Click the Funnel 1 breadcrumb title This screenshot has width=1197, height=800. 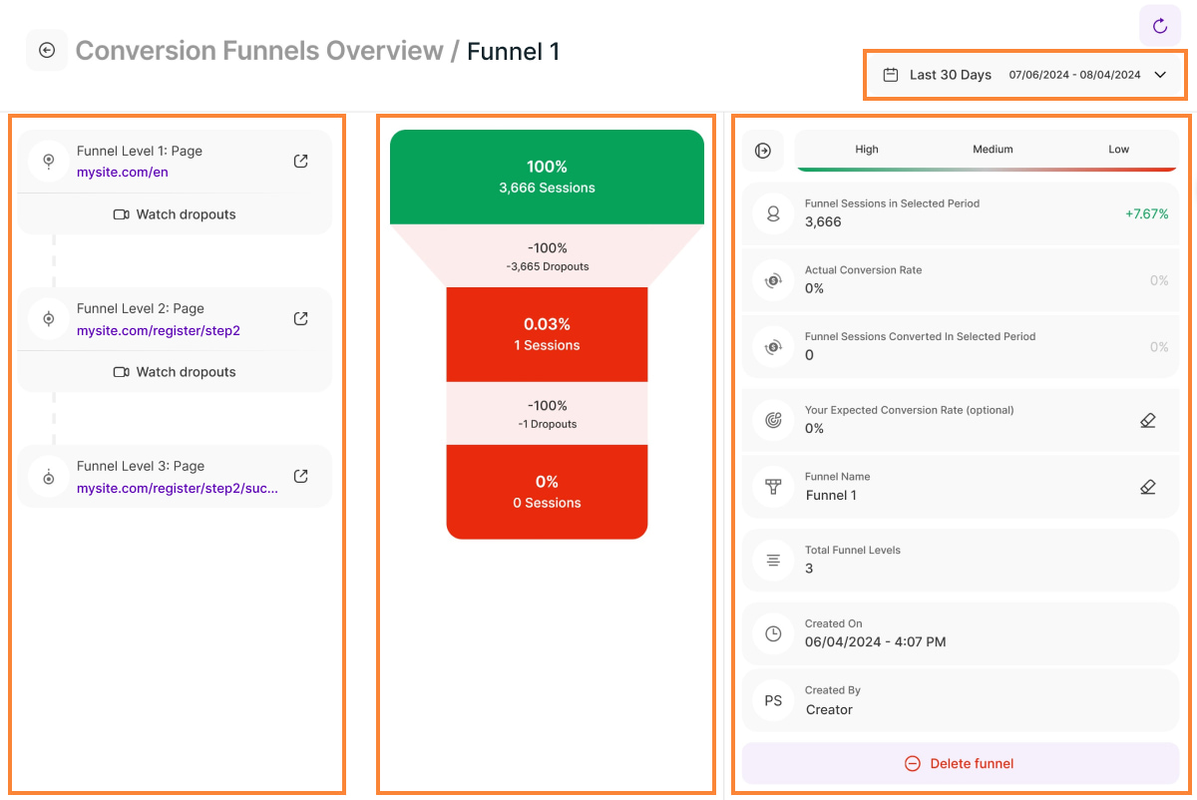tap(514, 51)
